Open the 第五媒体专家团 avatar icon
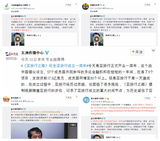This screenshot has width=160, height=141. click(x=86, y=100)
